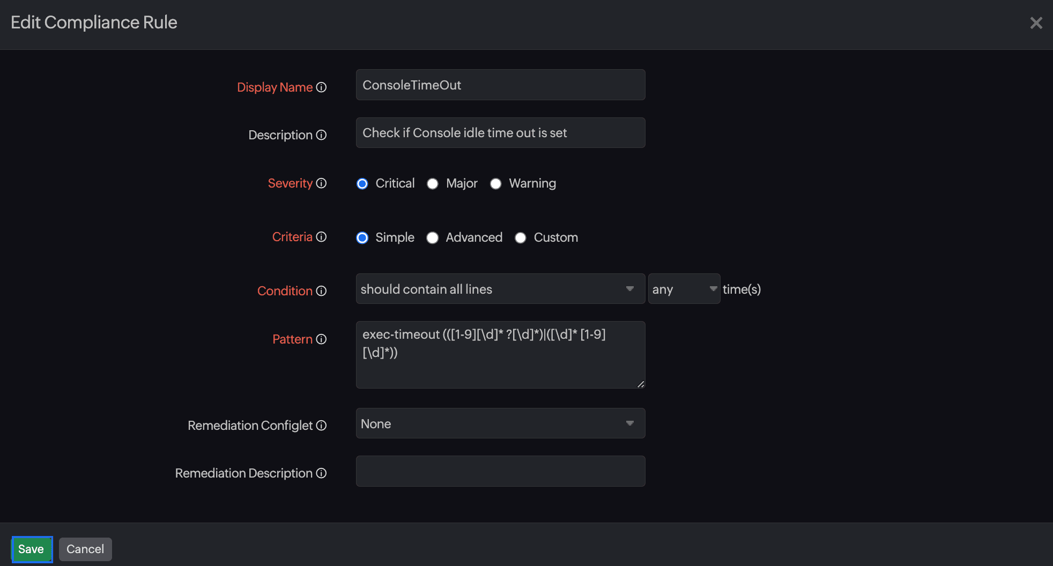Viewport: 1053px width, 566px height.
Task: Click the Display Name info icon
Action: pyautogui.click(x=321, y=87)
